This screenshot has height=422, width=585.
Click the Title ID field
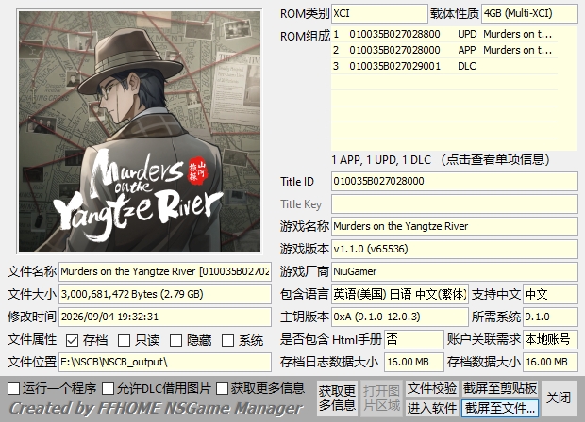pos(455,182)
